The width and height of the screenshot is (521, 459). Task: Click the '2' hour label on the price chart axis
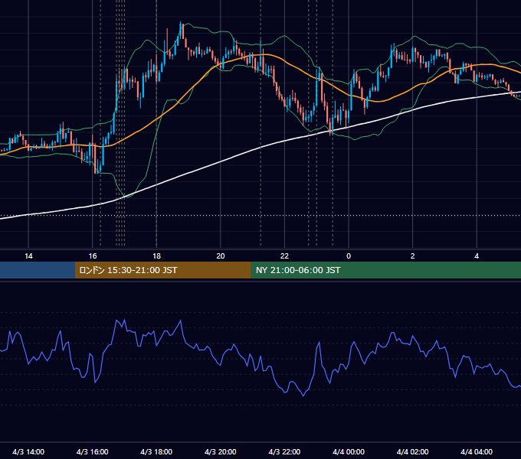[x=413, y=256]
